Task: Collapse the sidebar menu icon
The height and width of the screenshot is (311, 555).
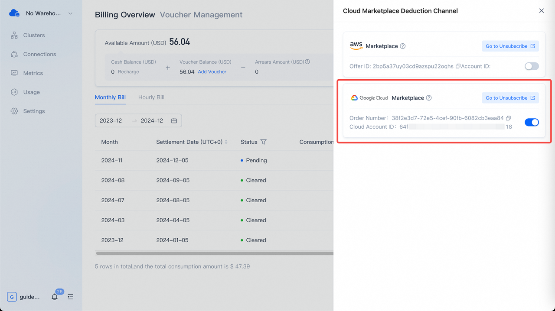Action: (x=70, y=297)
